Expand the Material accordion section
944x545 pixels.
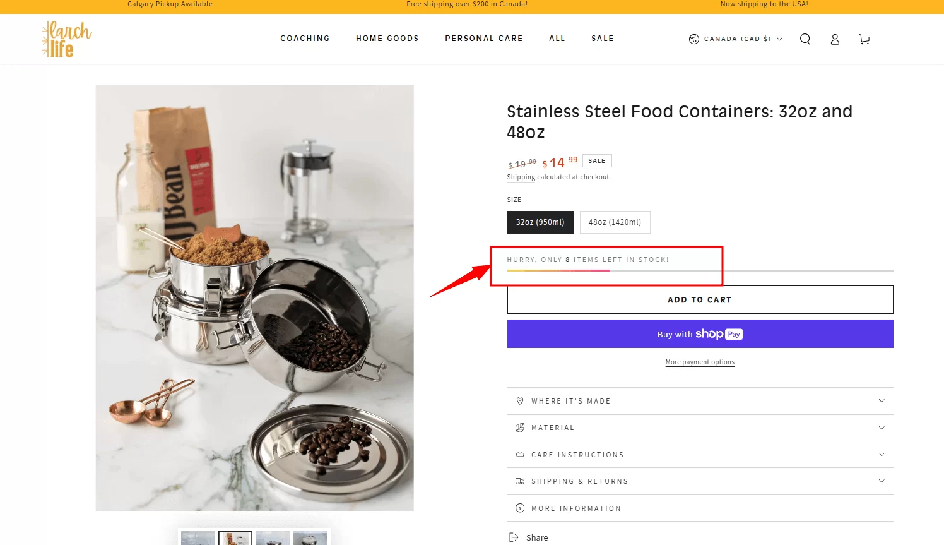(x=700, y=428)
